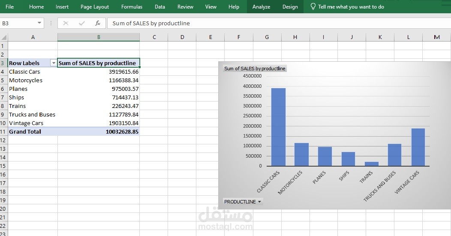
Task: Select column C header
Action: coord(154,37)
